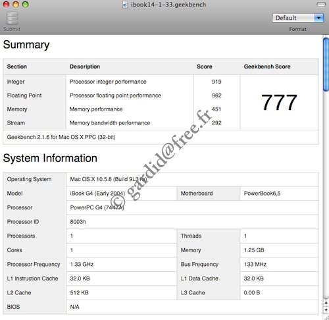Click the Section column header
This screenshot has height=320, width=329.
[17, 67]
